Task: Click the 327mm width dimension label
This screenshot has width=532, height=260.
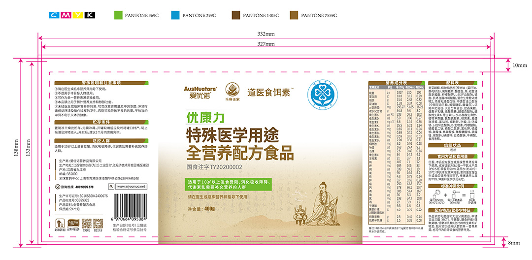Action: tap(266, 44)
